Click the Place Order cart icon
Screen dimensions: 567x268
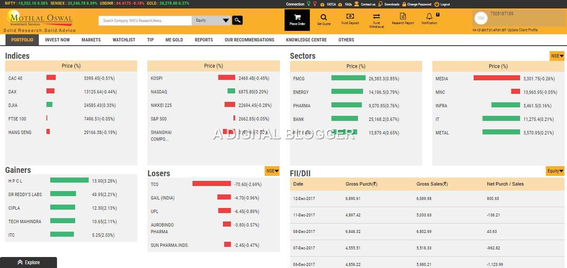click(x=297, y=18)
